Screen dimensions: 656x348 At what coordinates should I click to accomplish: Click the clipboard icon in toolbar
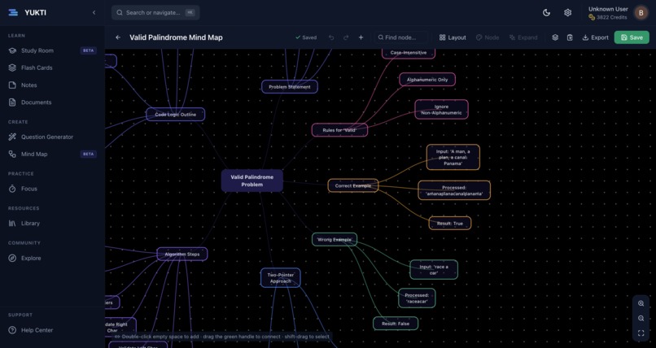(x=570, y=37)
